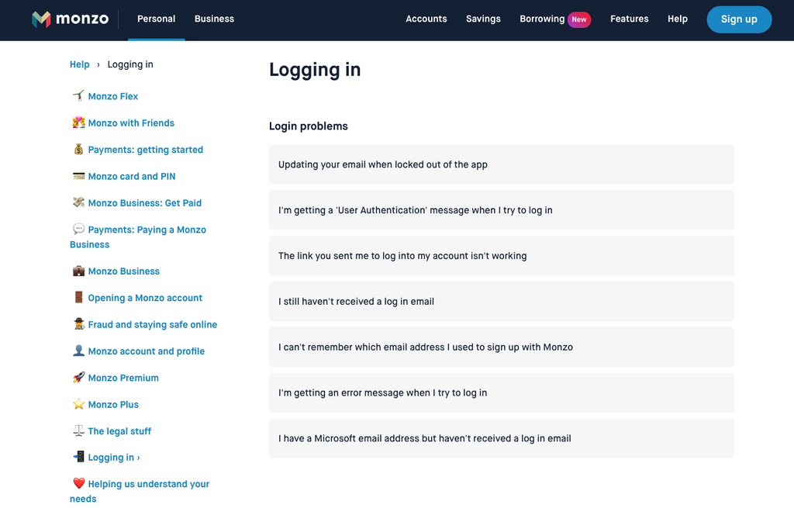
Task: Open the Microsoft email address help item
Action: coord(501,438)
